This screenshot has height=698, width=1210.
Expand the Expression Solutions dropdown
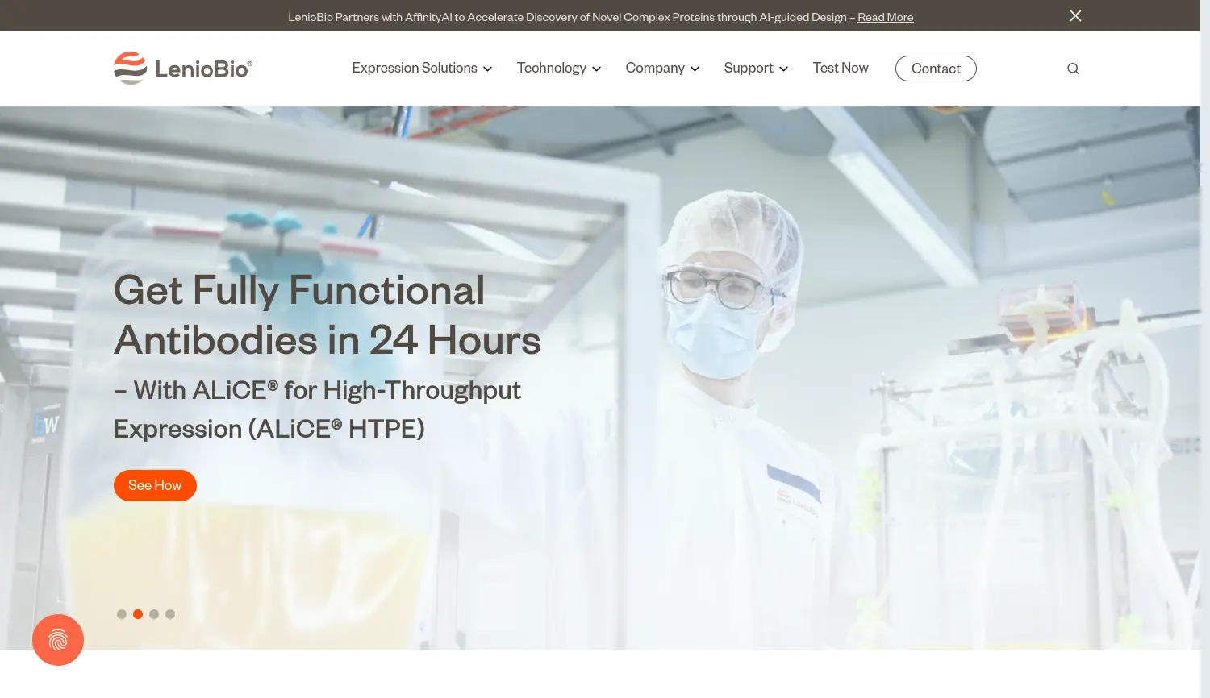click(421, 68)
